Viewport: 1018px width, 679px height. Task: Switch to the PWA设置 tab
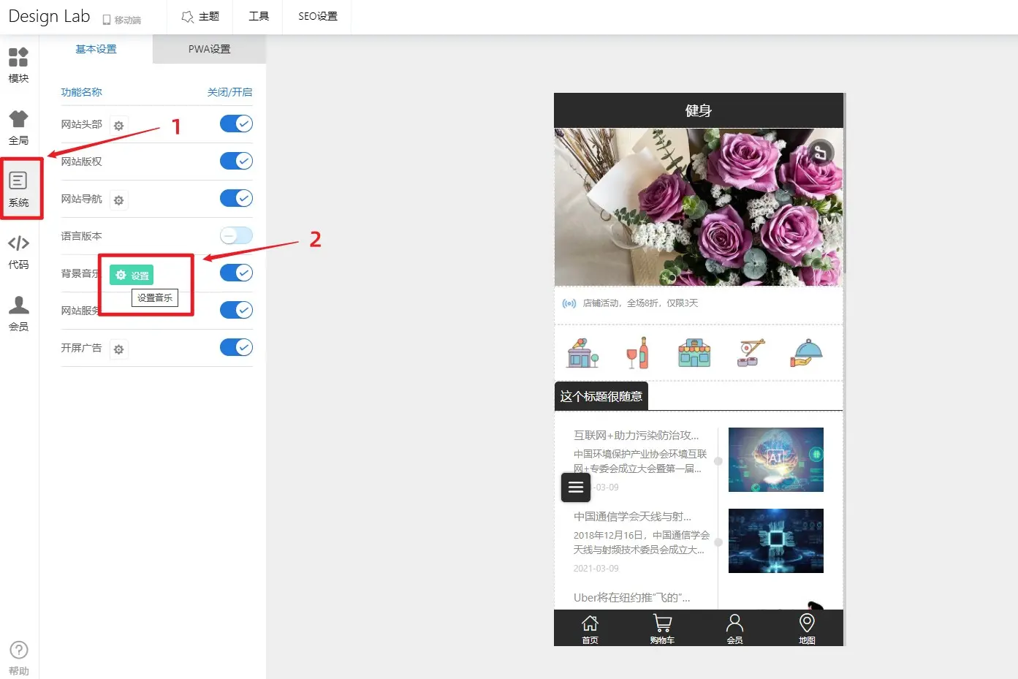pos(209,49)
